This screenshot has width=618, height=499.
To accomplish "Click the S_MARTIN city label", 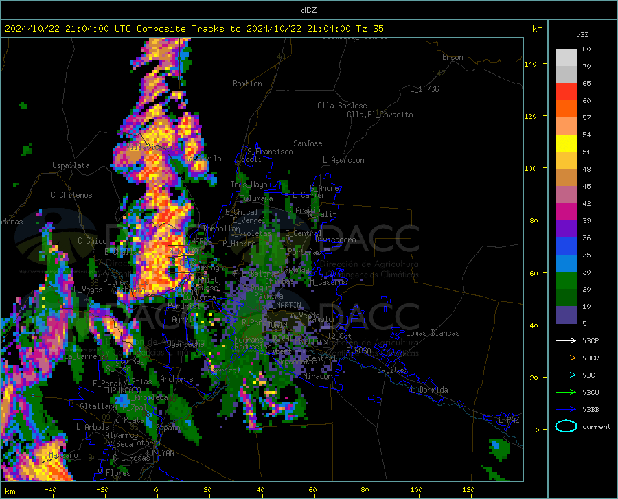I will [284, 305].
